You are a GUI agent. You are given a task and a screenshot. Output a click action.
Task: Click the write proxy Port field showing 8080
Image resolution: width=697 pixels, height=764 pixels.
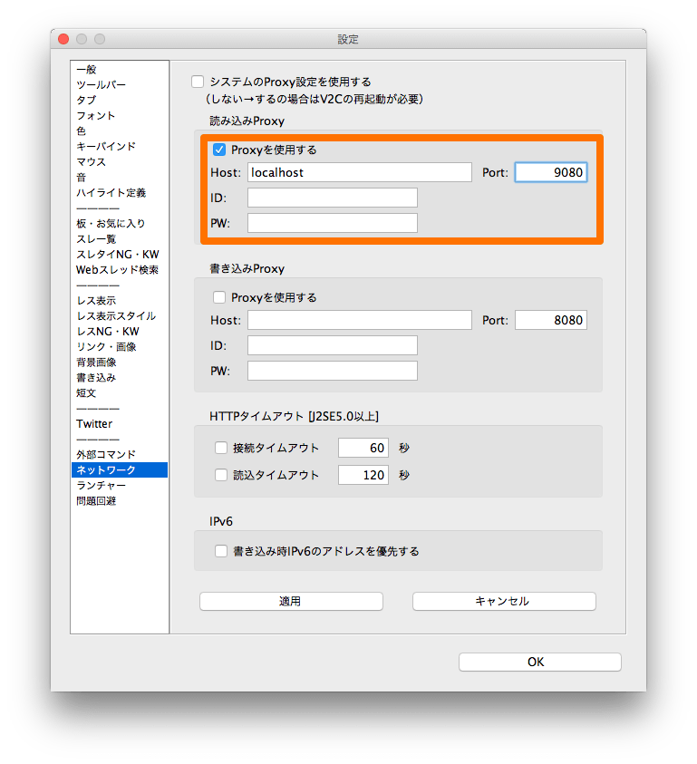551,320
